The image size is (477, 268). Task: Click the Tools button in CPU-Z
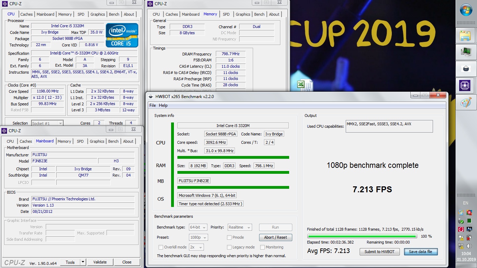(70, 262)
